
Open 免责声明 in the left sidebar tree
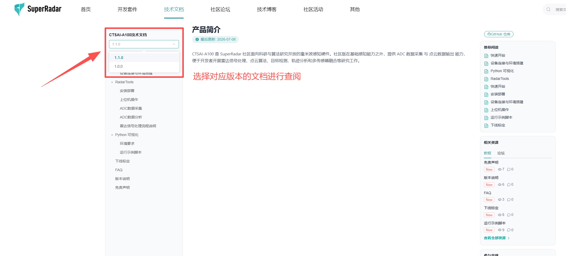click(122, 187)
